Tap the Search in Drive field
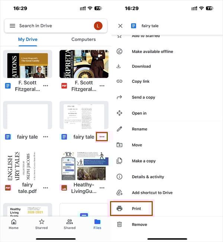 (x=56, y=26)
